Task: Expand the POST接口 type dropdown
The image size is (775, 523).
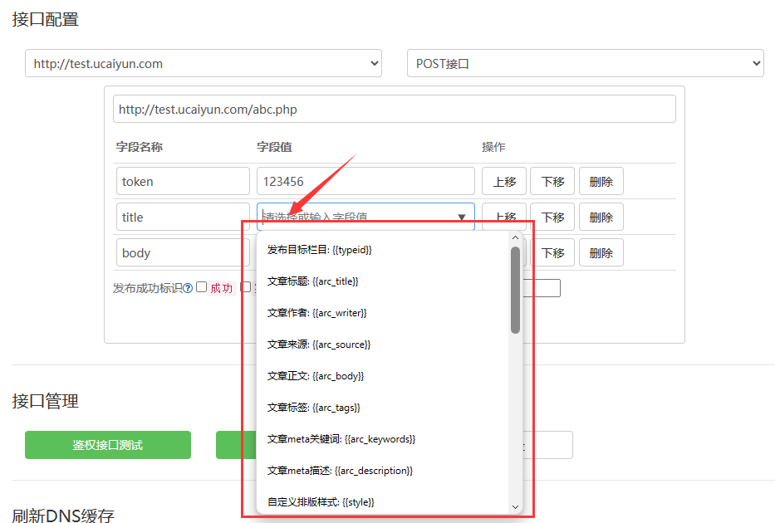Action: coord(585,63)
